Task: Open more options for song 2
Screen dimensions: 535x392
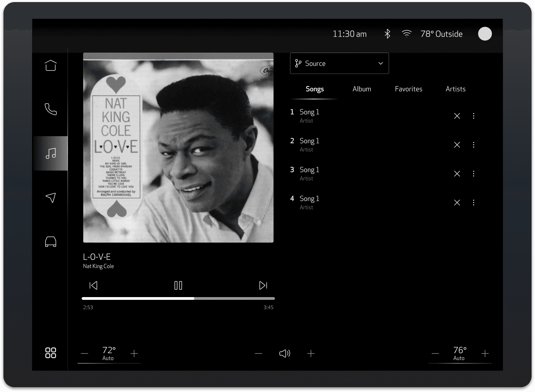Action: coord(474,145)
